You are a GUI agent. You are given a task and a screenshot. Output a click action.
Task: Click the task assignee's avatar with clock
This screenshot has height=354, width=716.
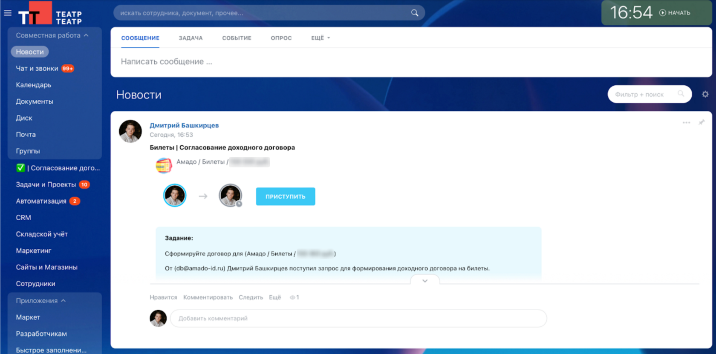click(x=231, y=196)
